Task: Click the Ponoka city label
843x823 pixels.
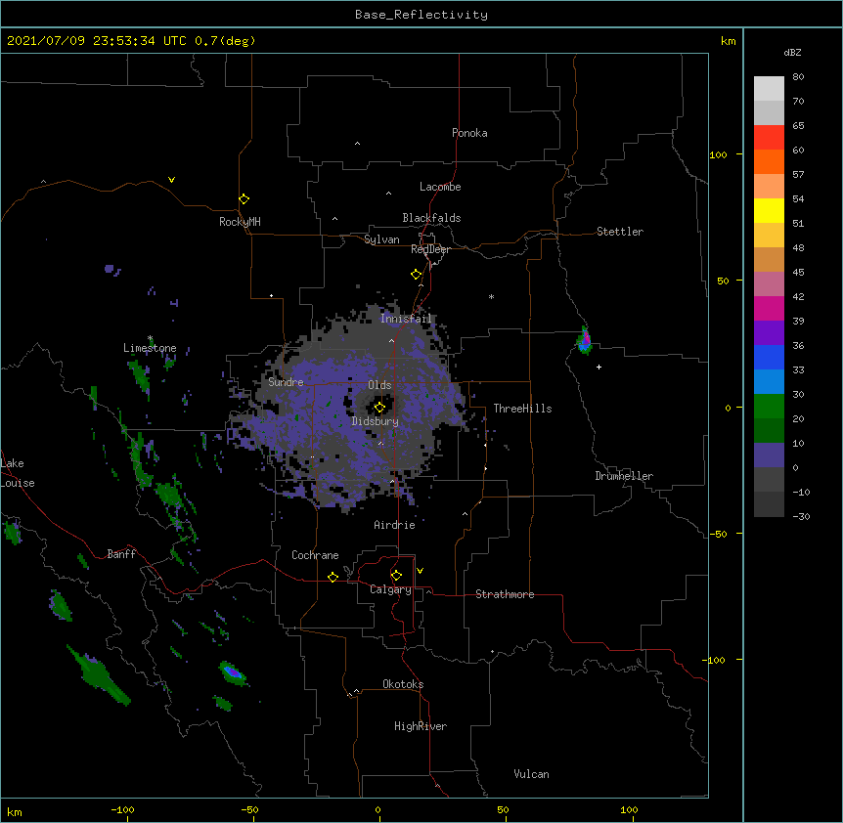Action: (469, 133)
